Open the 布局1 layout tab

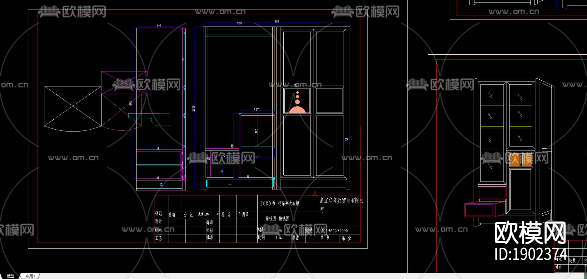(x=30, y=276)
